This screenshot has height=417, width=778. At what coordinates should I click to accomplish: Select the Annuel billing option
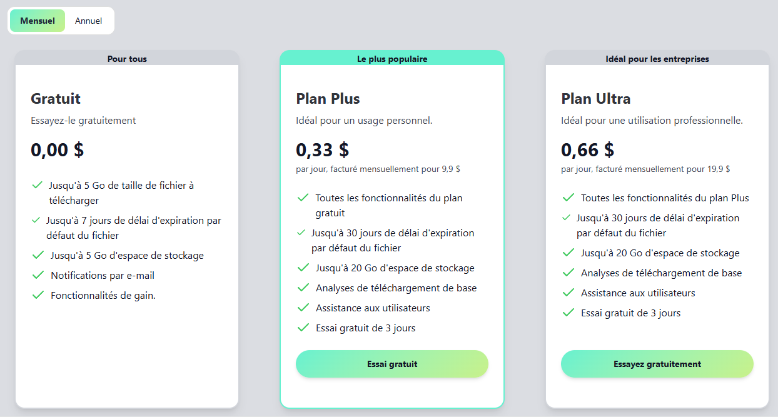88,21
